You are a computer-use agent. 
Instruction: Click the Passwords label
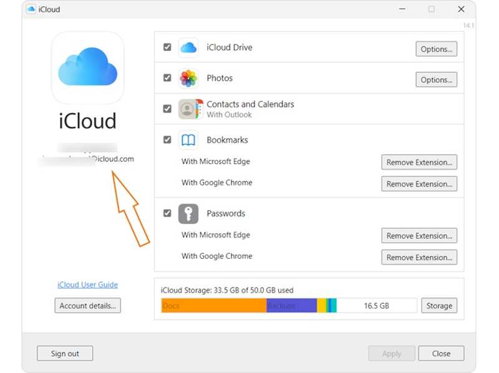(226, 213)
